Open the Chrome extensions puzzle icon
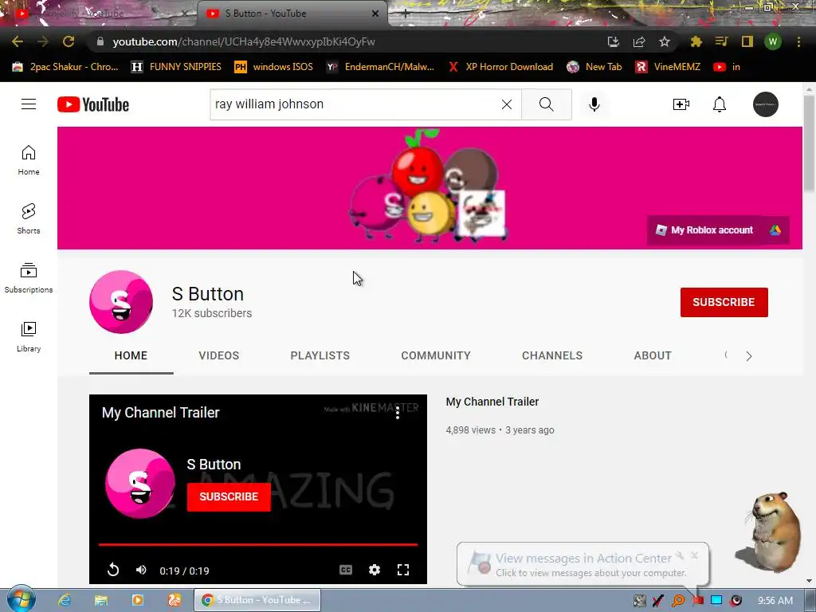The height and width of the screenshot is (612, 816). (696, 41)
